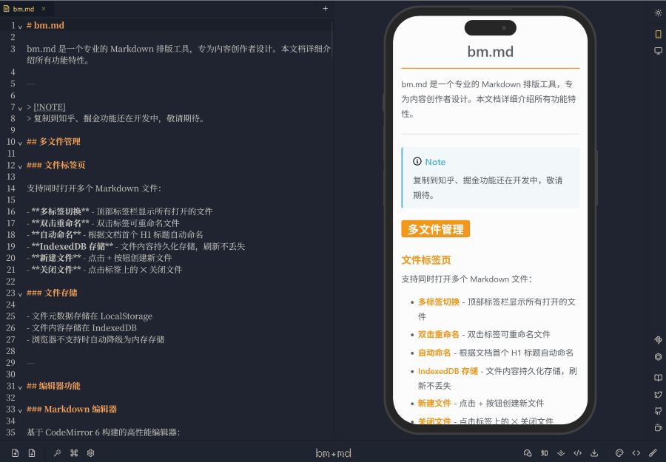Run auto-format with the magic wand icon

(58, 453)
